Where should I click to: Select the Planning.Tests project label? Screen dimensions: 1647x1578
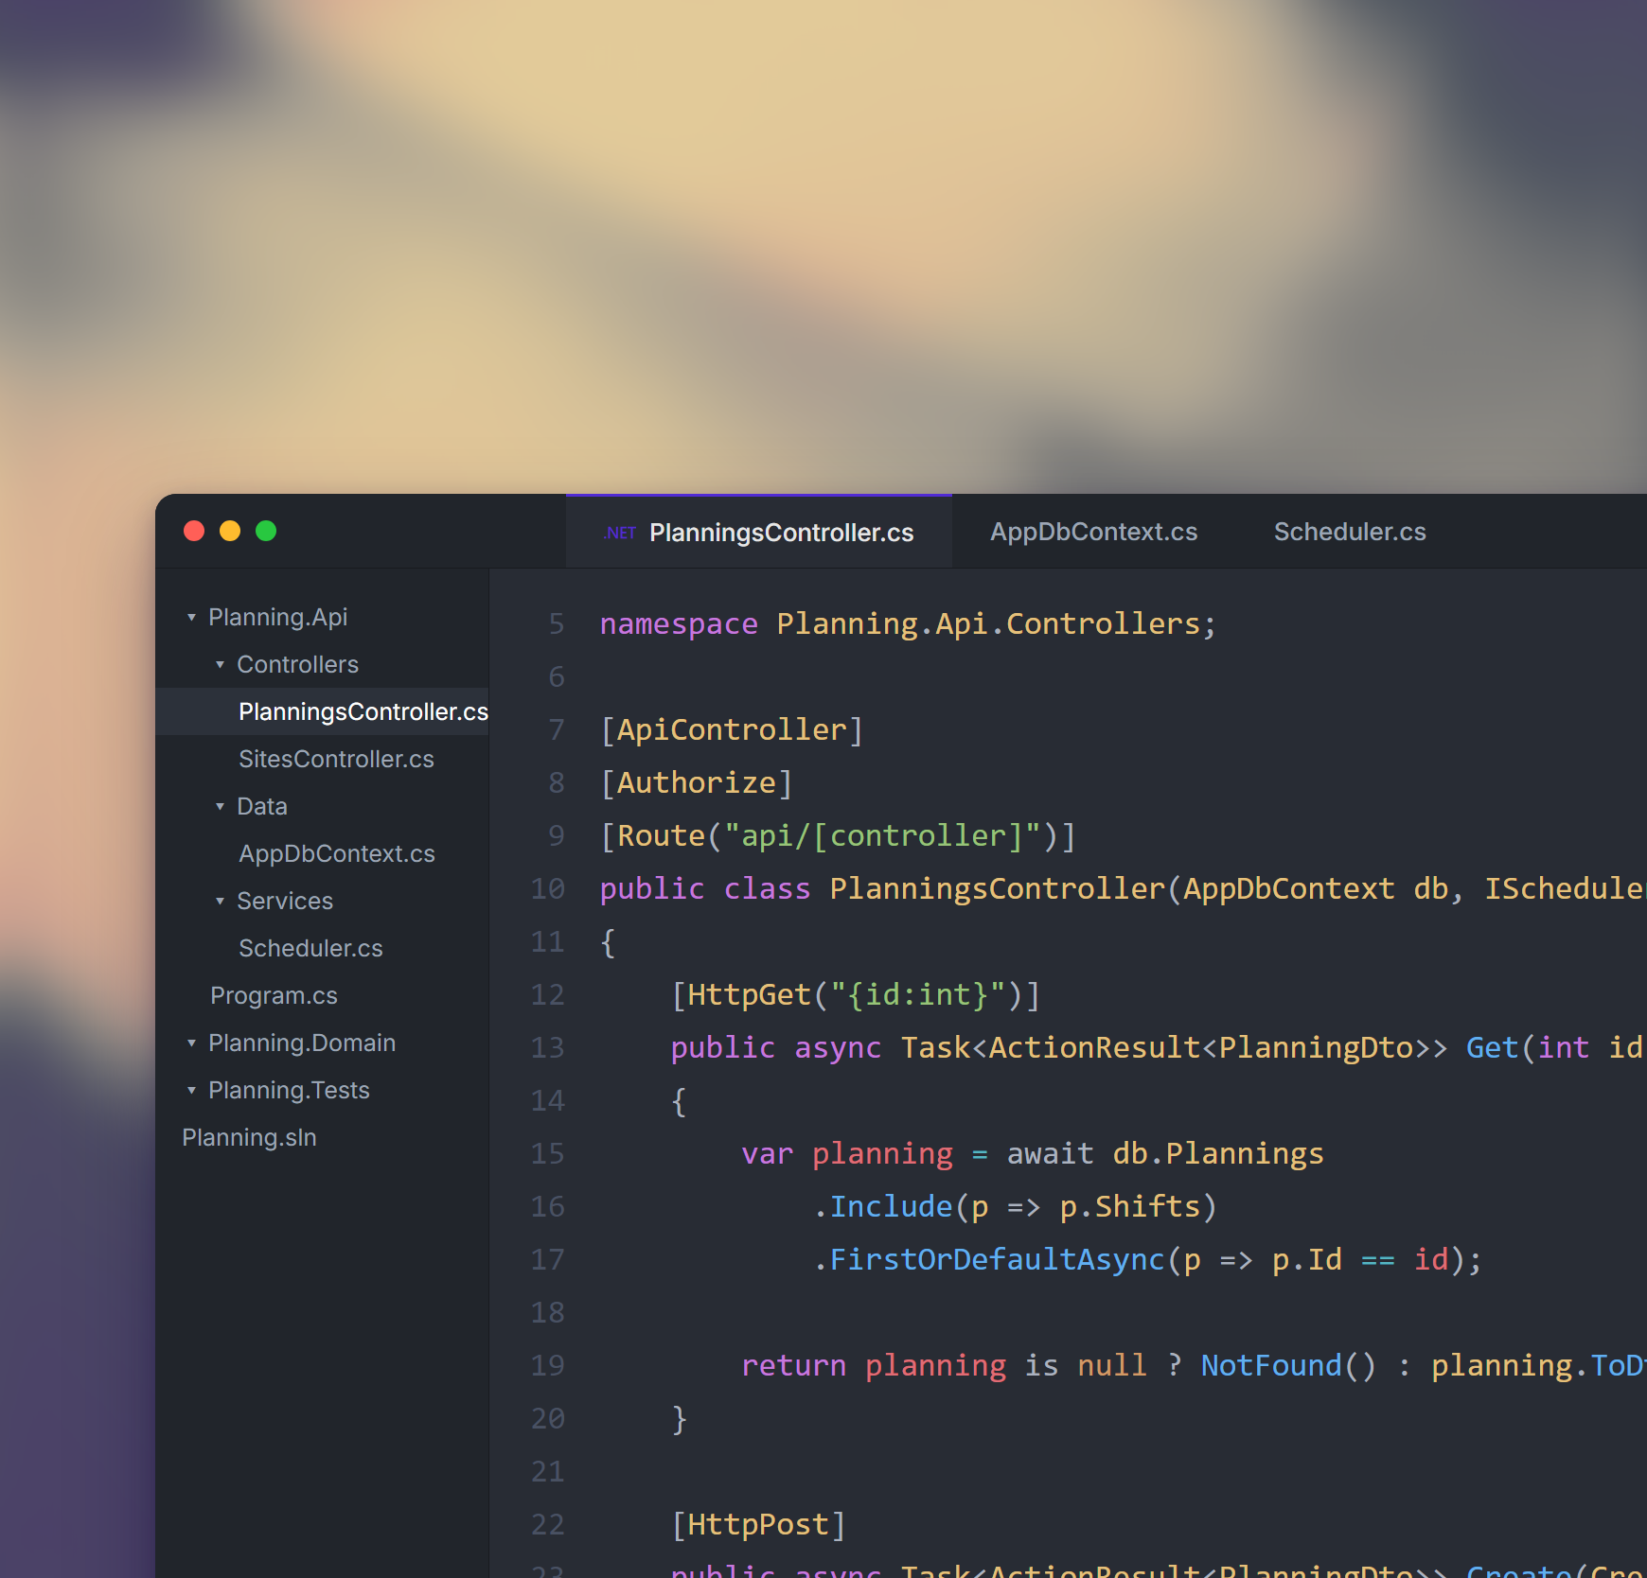[x=289, y=1090]
